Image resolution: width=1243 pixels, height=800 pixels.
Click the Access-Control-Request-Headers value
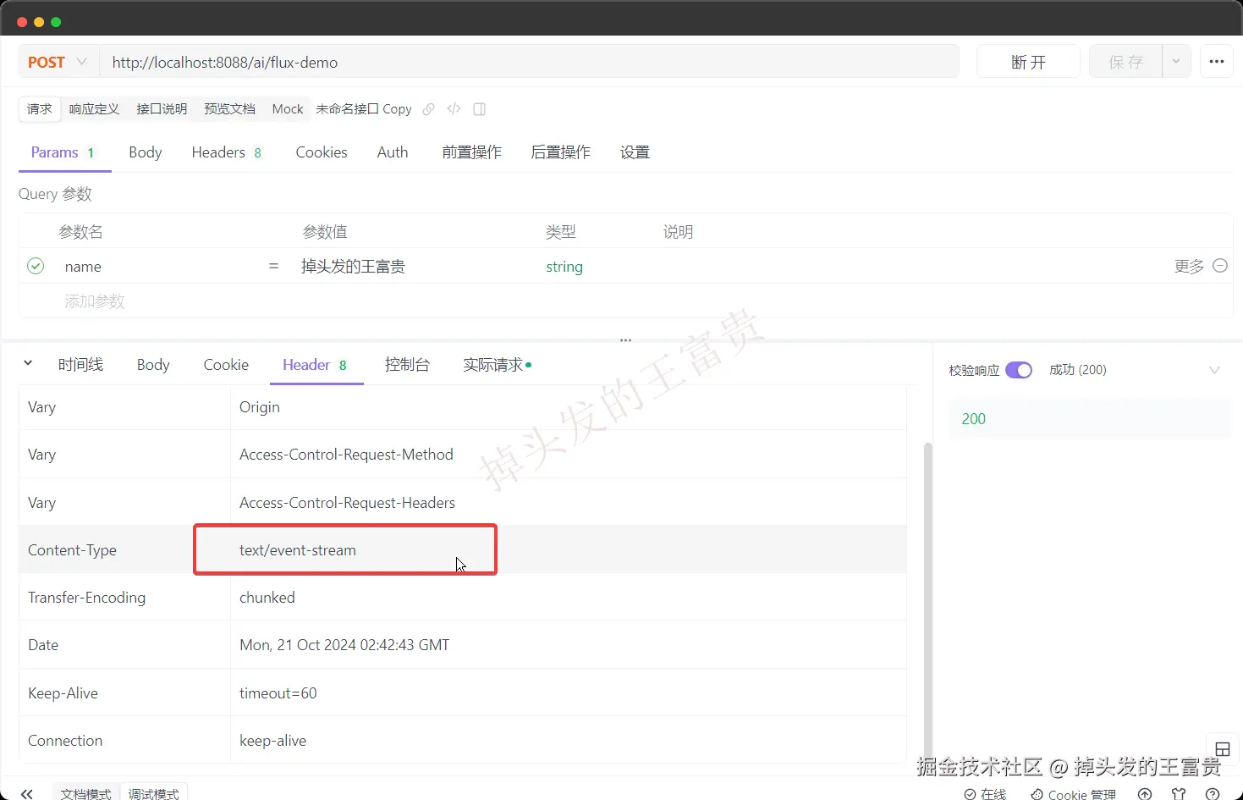pos(347,503)
